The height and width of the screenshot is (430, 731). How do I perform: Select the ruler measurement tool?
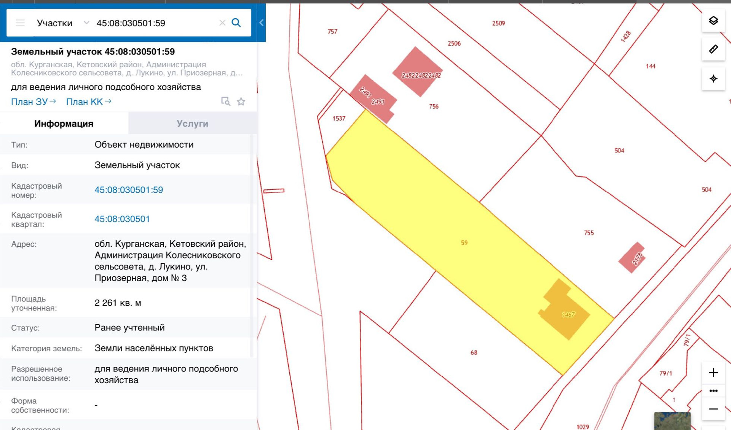click(713, 49)
